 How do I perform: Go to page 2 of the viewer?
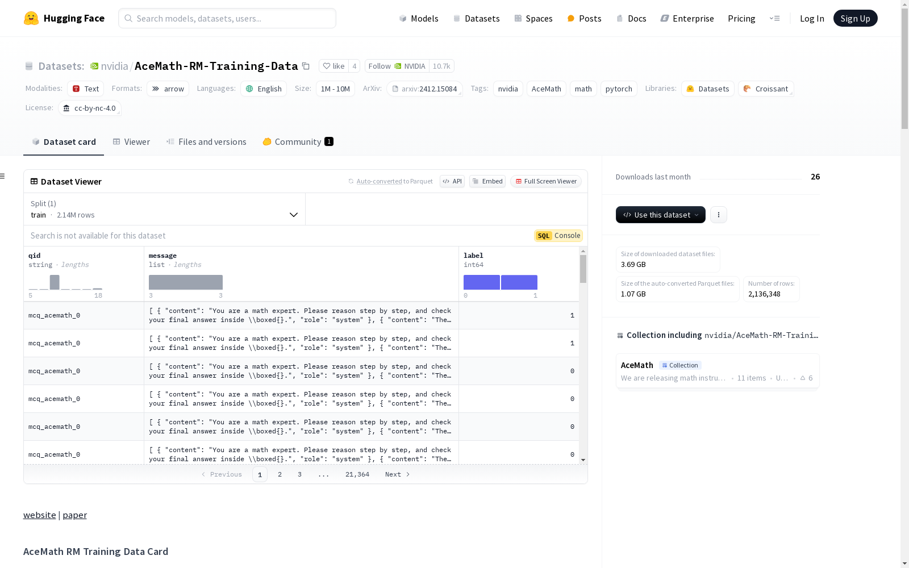(x=280, y=474)
